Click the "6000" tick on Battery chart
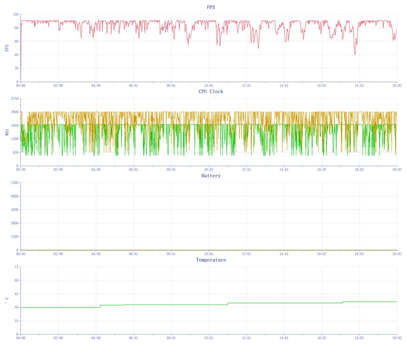The image size is (406, 344). pyautogui.click(x=15, y=196)
